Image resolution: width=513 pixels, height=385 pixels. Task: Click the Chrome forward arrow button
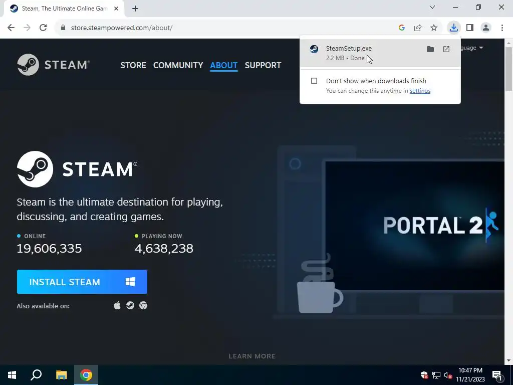tap(27, 28)
